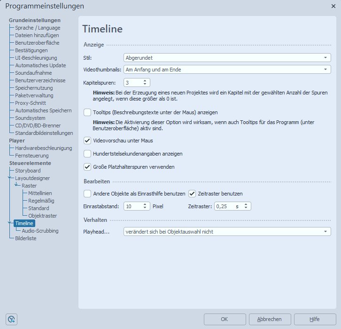This screenshot has width=341, height=329.
Task: Toggle Hundertstelsekundenangaben anzeigen option
Action: (x=87, y=153)
